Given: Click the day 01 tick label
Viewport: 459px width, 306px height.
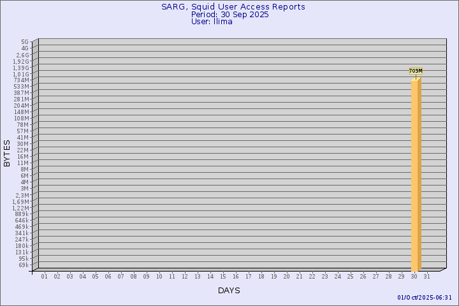Looking at the screenshot, I should click(x=45, y=277).
